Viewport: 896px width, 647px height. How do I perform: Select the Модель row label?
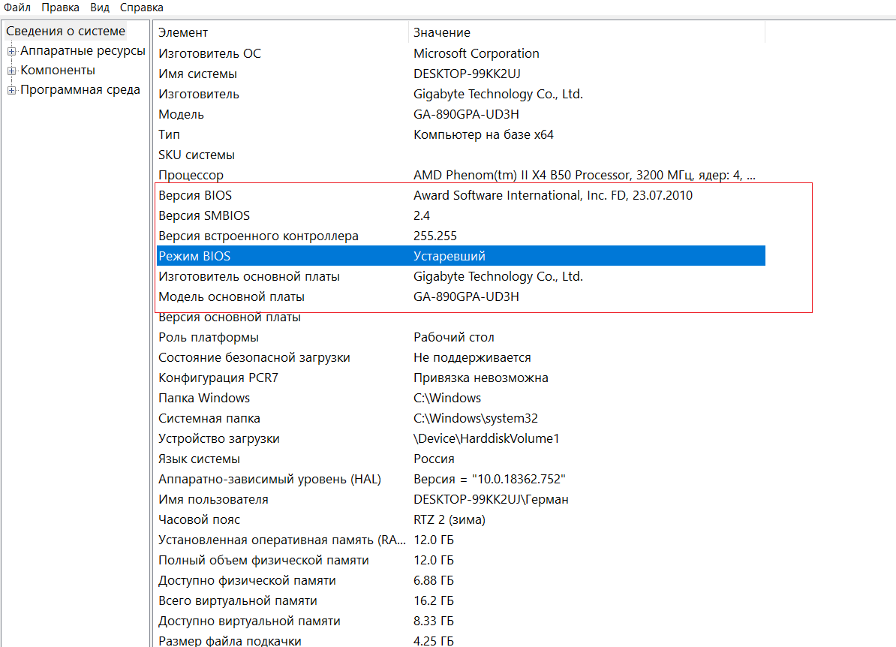coord(181,114)
